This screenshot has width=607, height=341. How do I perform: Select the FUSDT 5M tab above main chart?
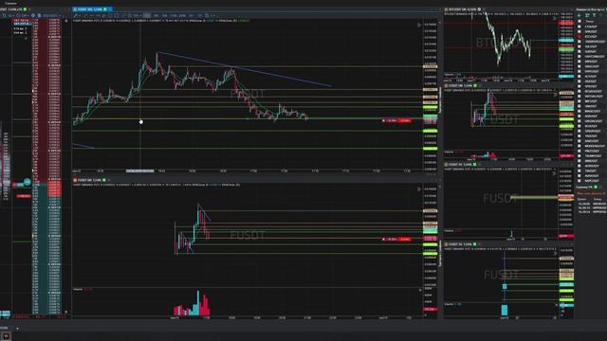pos(92,9)
